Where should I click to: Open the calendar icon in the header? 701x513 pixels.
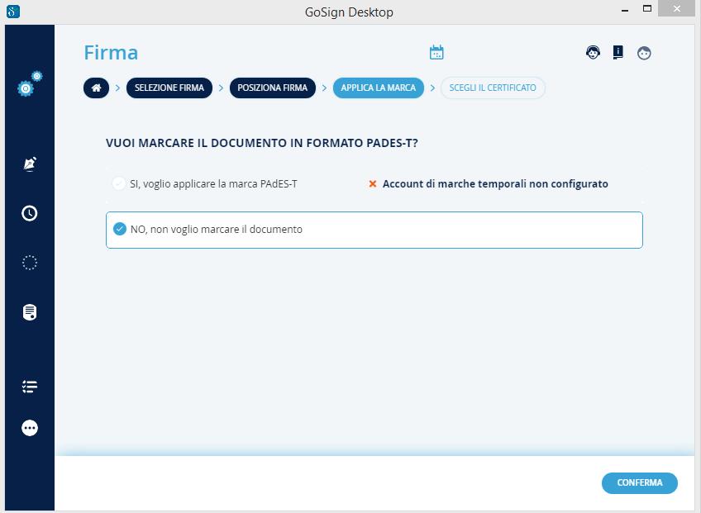tap(436, 53)
